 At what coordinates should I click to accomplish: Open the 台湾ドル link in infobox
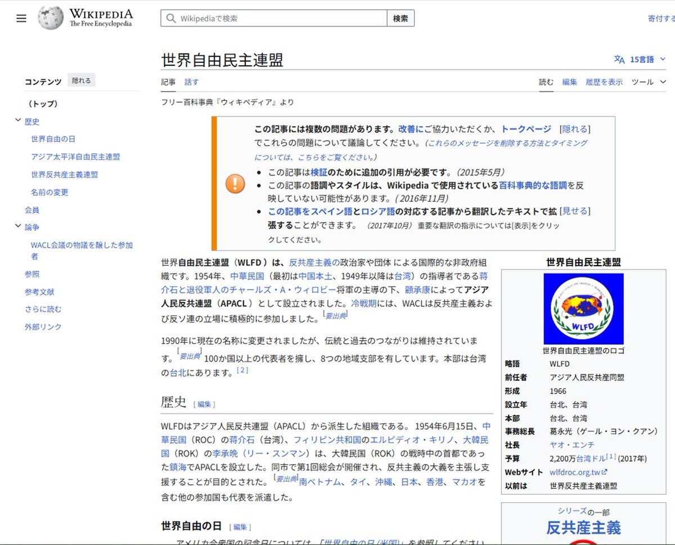[591, 459]
